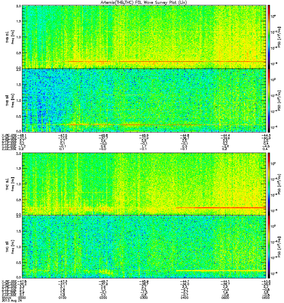Select the 'THB B⊥ freq [Hz]' axis label

coord(10,37)
